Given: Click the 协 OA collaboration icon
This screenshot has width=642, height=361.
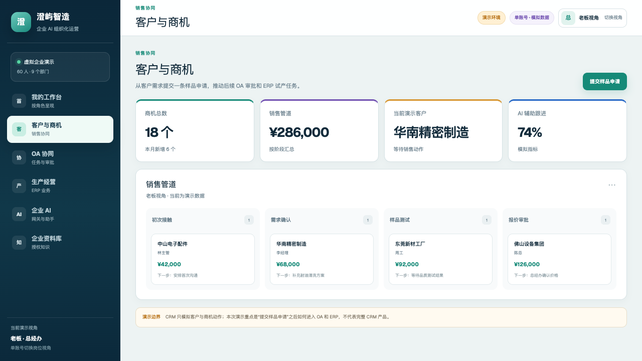Looking at the screenshot, I should tap(19, 157).
